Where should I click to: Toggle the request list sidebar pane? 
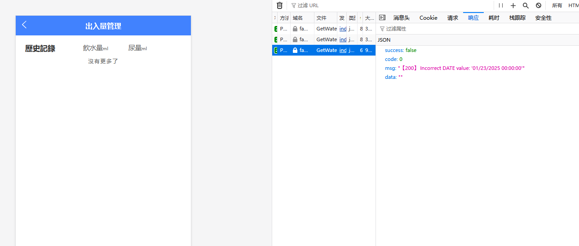click(382, 17)
